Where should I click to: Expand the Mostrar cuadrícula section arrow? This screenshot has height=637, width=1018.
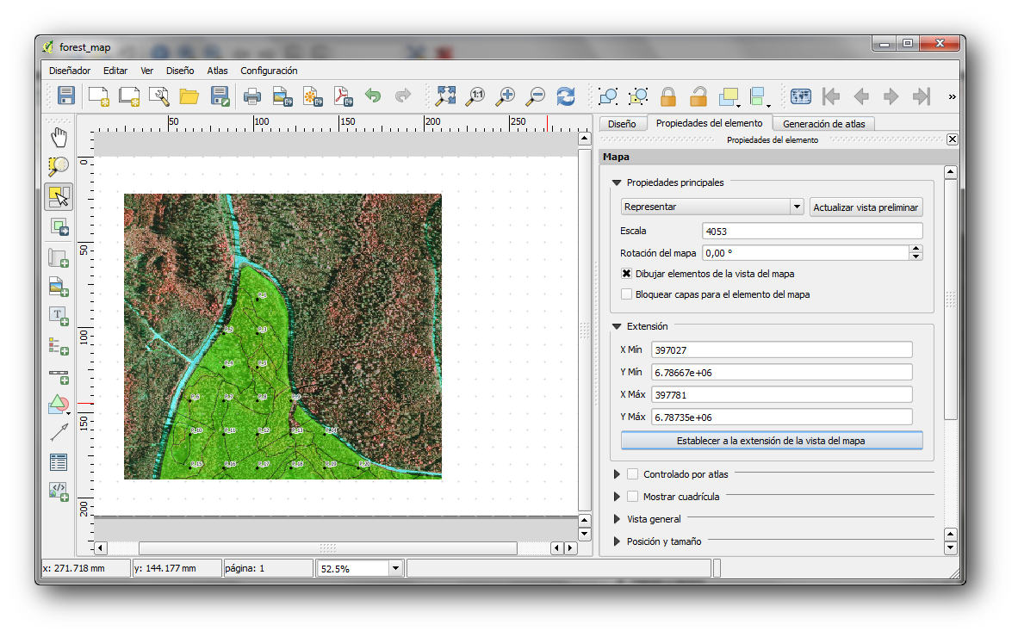tap(617, 497)
